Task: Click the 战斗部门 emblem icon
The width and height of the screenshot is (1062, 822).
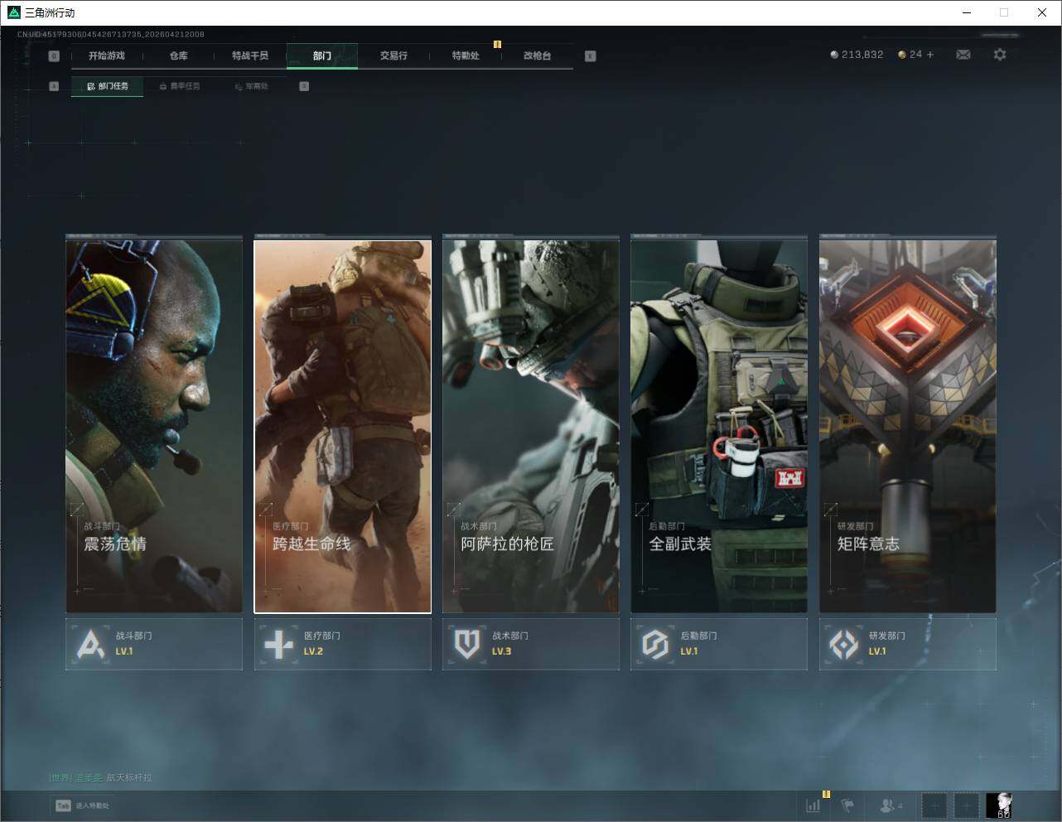Action: click(x=90, y=644)
